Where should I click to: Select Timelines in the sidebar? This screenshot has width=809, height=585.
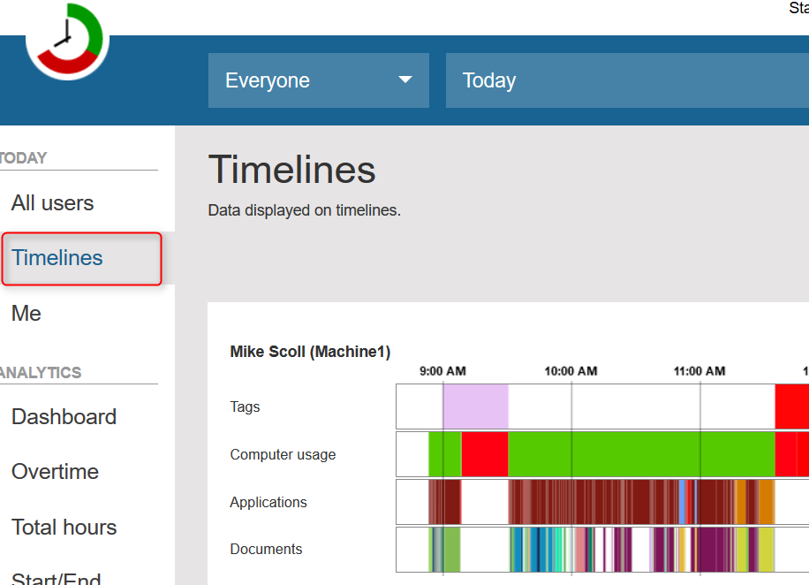point(57,258)
